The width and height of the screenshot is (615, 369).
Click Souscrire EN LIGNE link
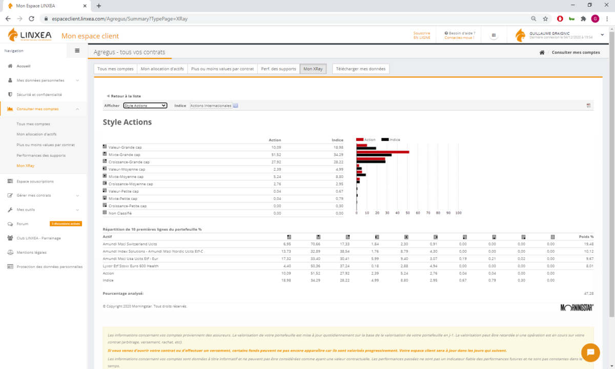(x=422, y=35)
